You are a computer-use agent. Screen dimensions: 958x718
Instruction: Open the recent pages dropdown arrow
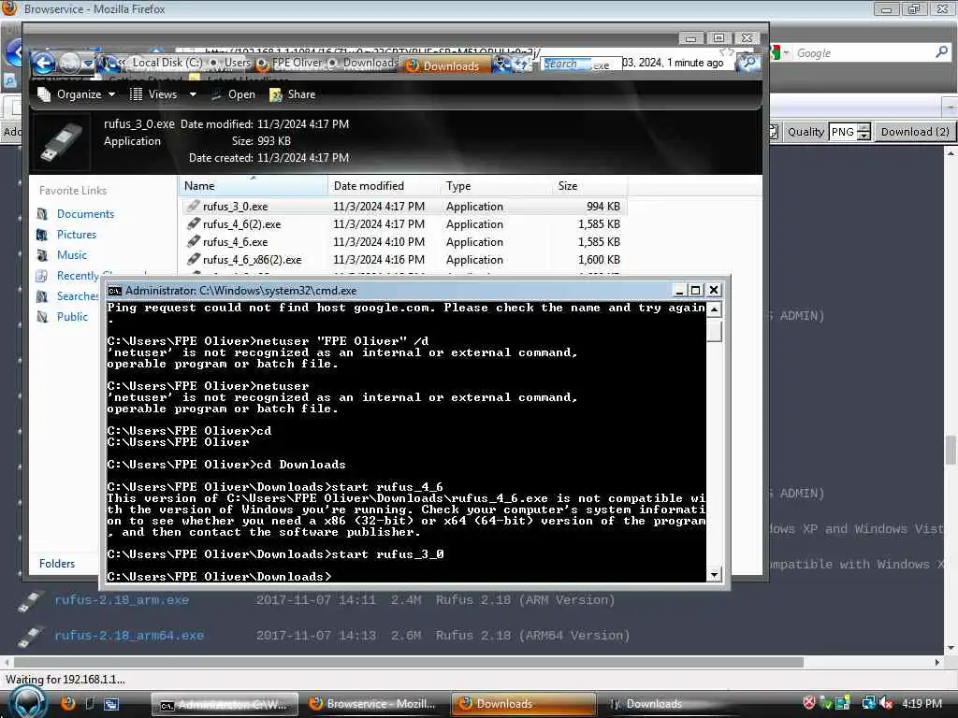tap(89, 64)
